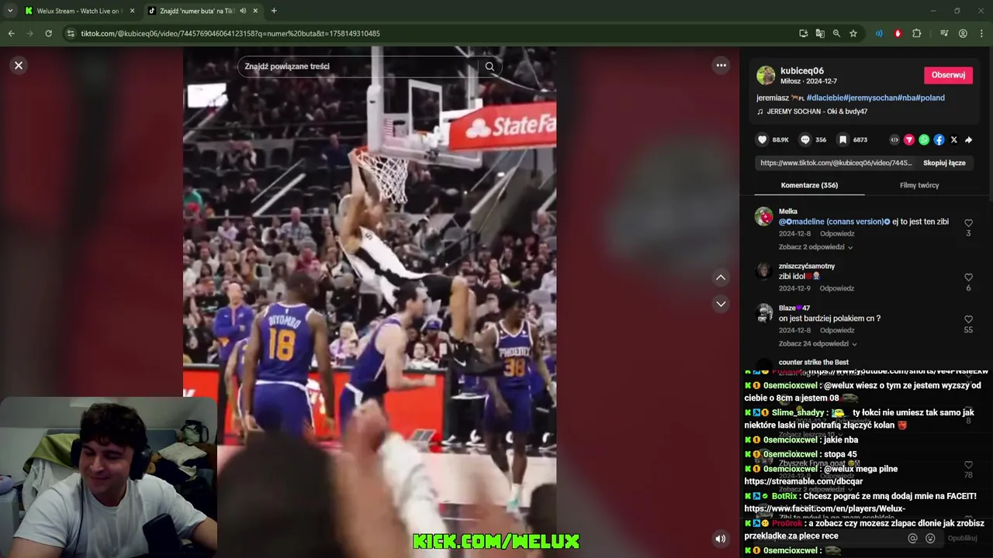
Task: Copy link with Skopiuj łącze
Action: (x=944, y=163)
